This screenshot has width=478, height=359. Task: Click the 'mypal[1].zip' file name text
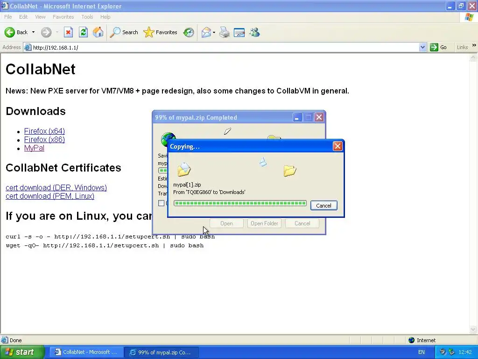tap(187, 185)
